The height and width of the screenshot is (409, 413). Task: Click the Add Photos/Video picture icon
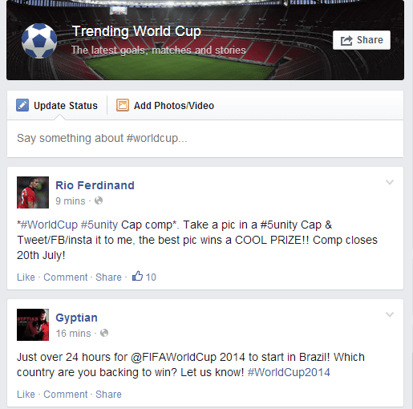(x=123, y=105)
